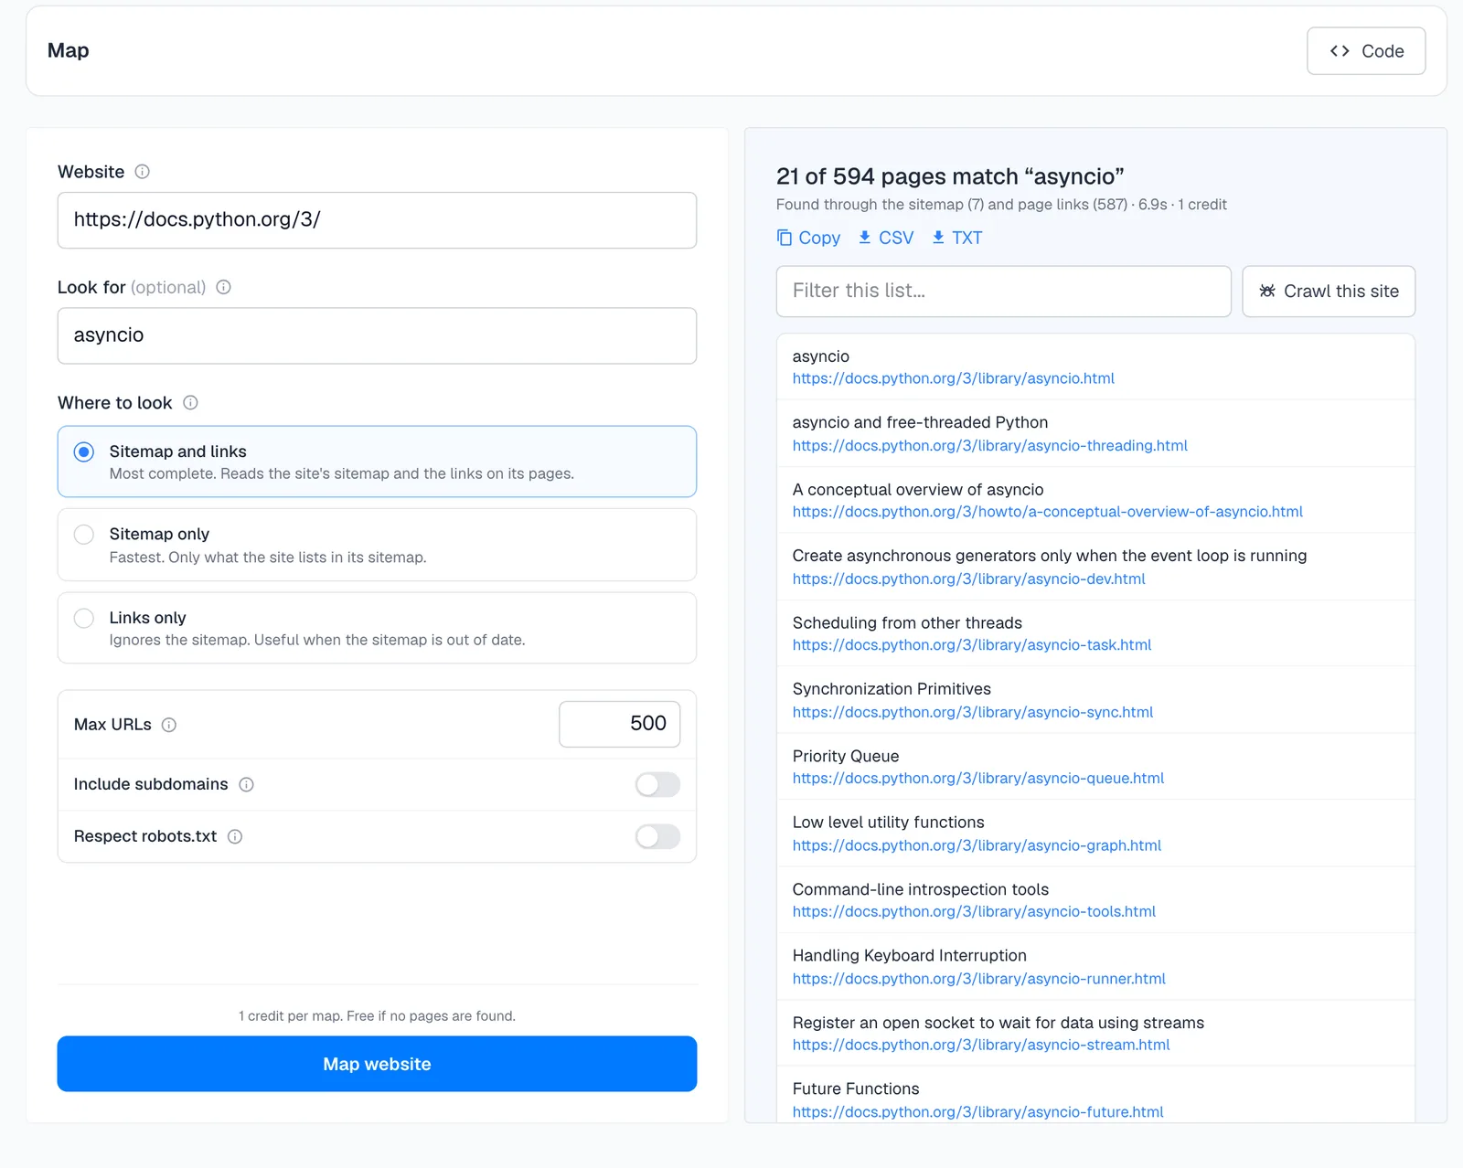This screenshot has height=1168, width=1463.
Task: Open the asyncio.html link
Action: pos(953,378)
